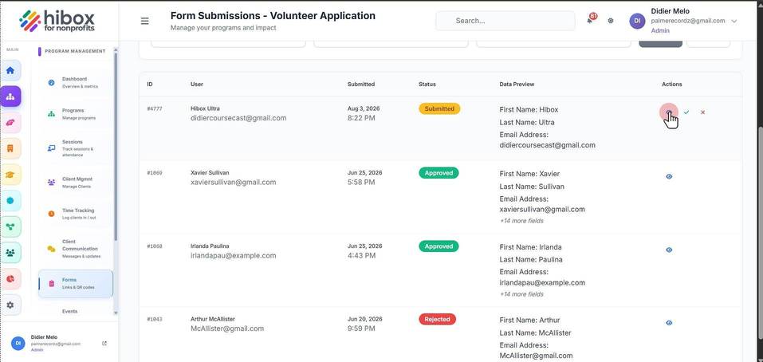Image resolution: width=763 pixels, height=362 pixels.
Task: Click the 5:58 PM submitted time
Action: click(x=361, y=183)
